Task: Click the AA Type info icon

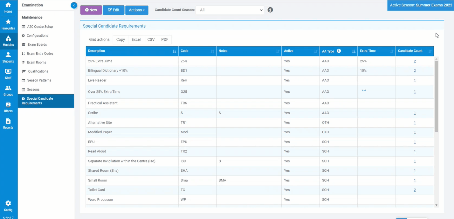Action: (x=339, y=51)
